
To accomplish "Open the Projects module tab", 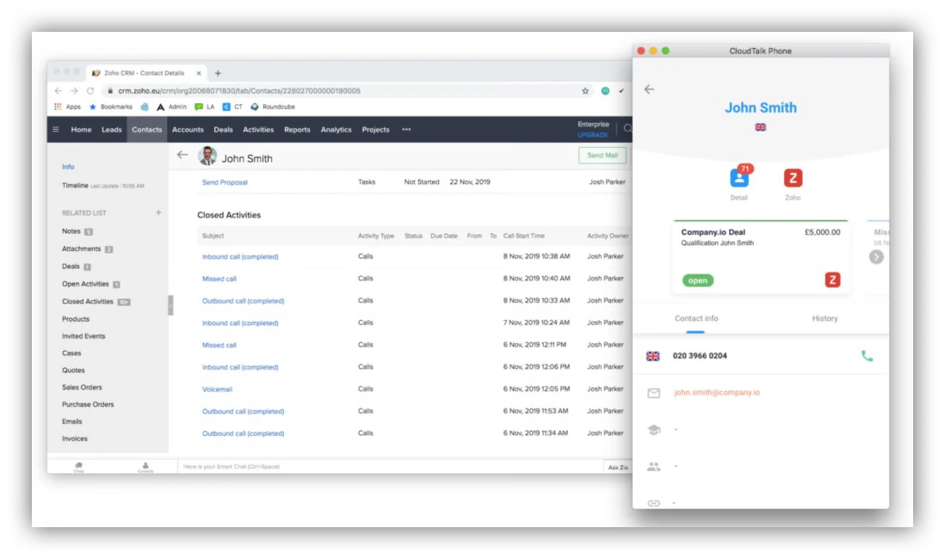I will tap(375, 130).
